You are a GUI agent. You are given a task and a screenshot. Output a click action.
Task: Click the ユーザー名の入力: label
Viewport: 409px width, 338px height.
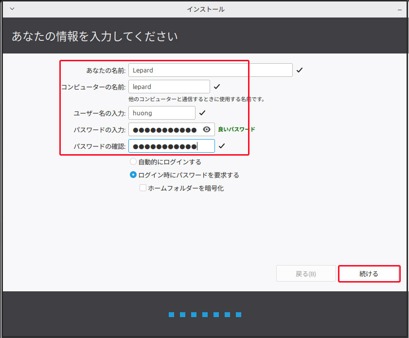[100, 113]
